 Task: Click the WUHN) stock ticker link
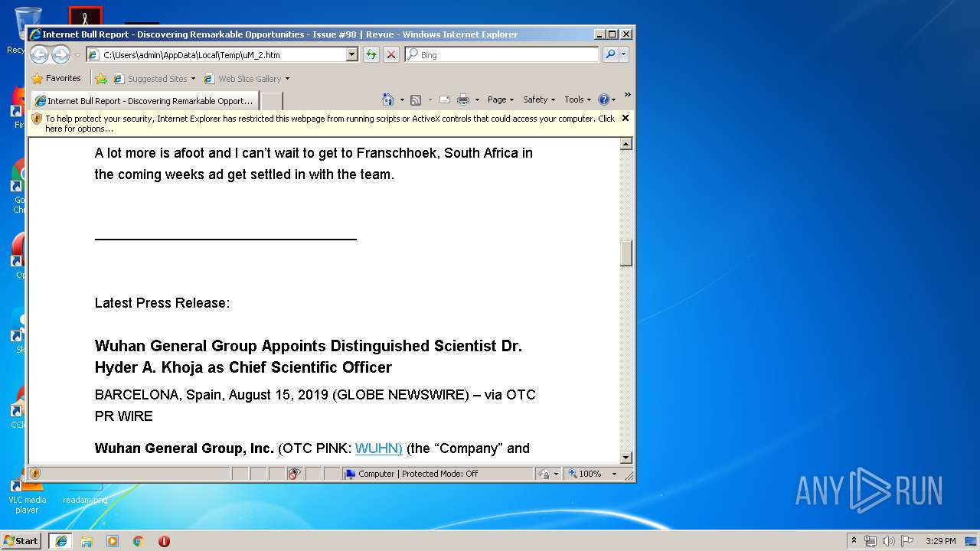coord(378,448)
